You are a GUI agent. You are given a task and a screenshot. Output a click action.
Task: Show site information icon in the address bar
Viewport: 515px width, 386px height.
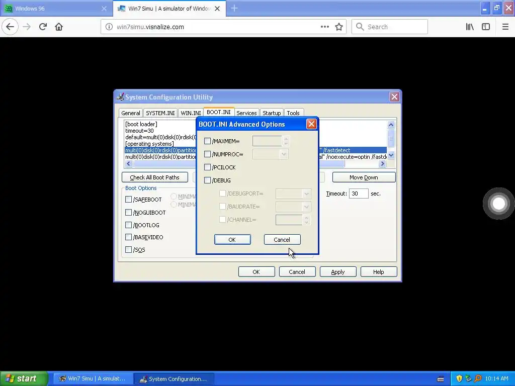pyautogui.click(x=109, y=27)
